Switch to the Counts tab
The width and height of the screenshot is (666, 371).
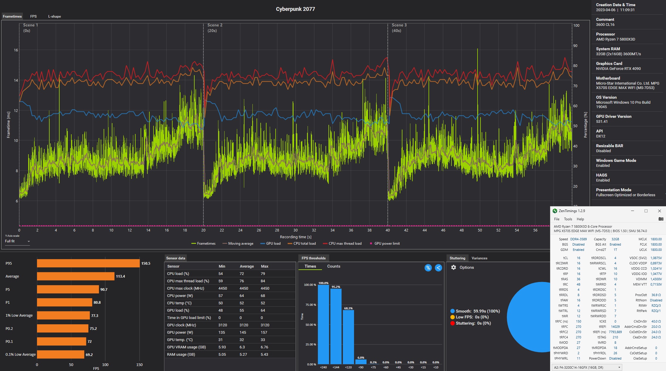click(333, 266)
